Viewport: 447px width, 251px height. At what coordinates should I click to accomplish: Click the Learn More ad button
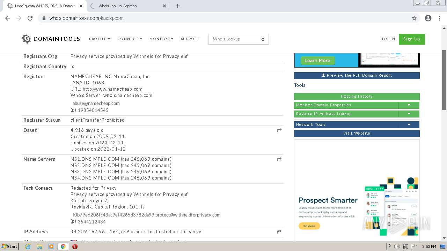pyautogui.click(x=317, y=60)
